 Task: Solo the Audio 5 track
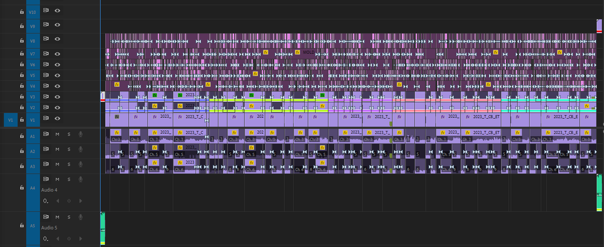click(x=69, y=217)
